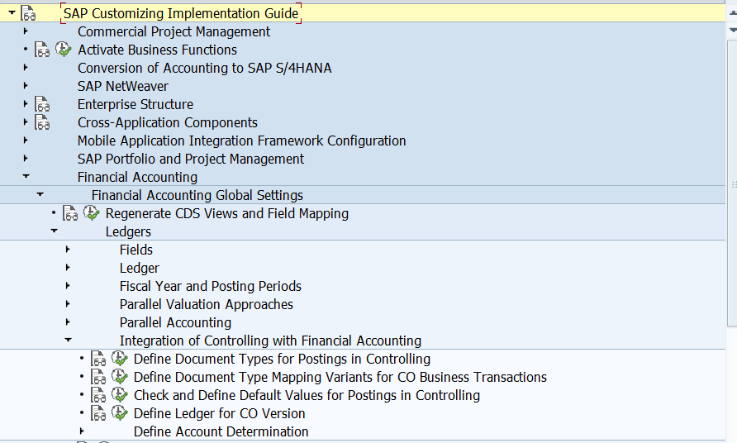Select Regenerate CDS Views and Field Mapping text

tap(227, 213)
